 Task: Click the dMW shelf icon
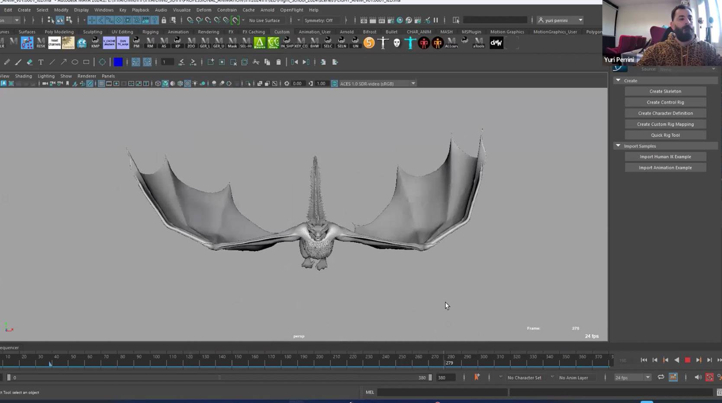496,42
